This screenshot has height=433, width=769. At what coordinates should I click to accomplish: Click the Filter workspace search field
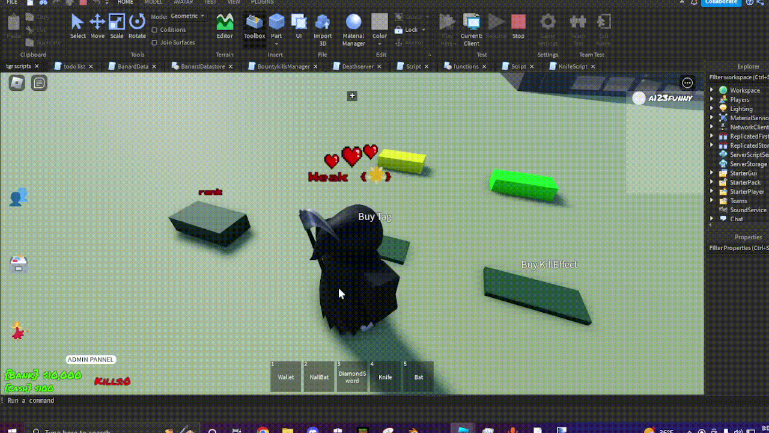click(x=738, y=78)
